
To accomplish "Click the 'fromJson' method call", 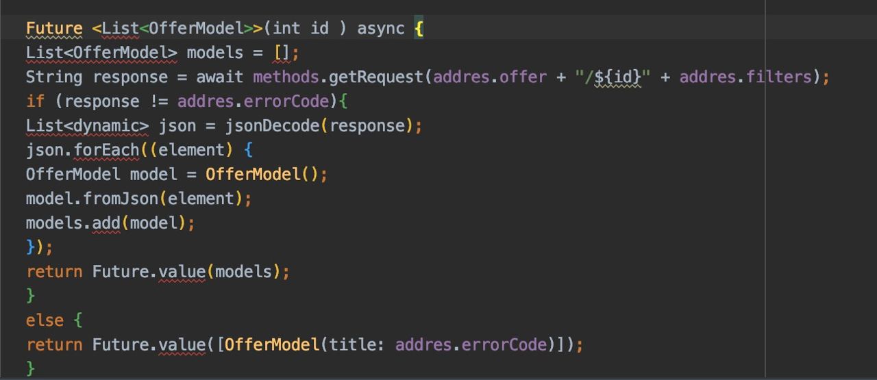I will 121,199.
